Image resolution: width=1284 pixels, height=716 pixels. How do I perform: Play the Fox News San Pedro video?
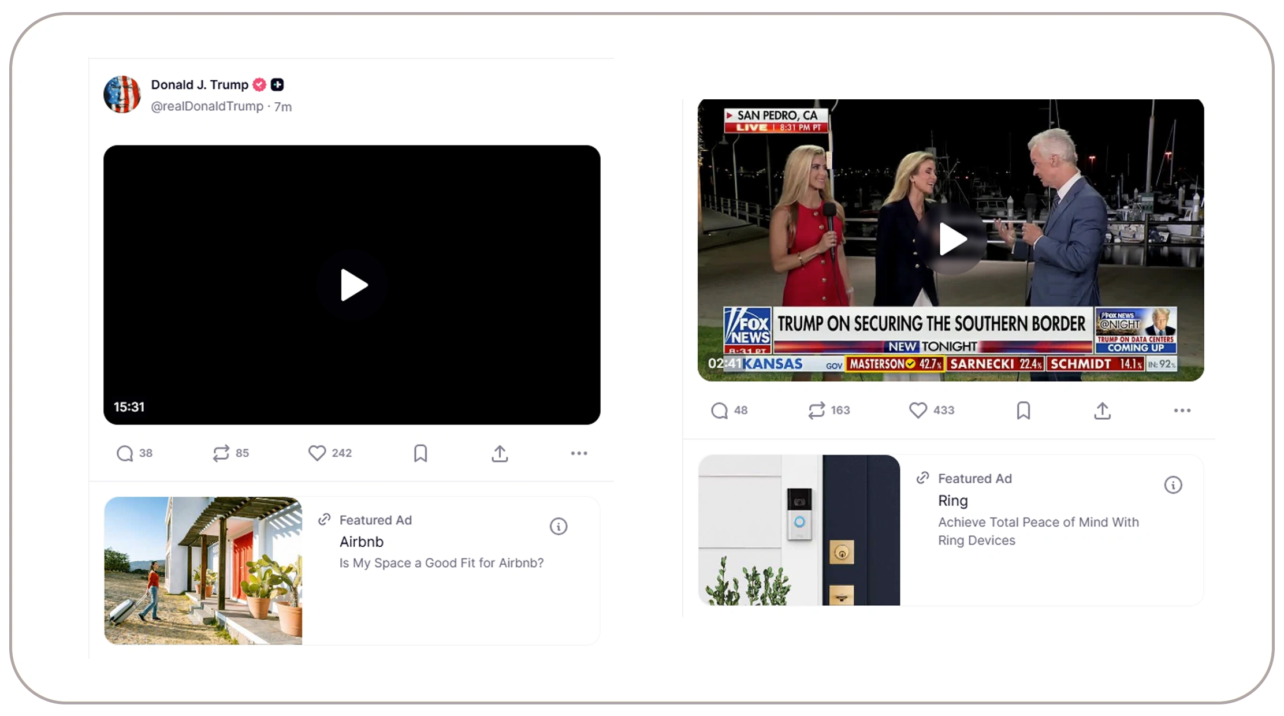click(x=952, y=240)
